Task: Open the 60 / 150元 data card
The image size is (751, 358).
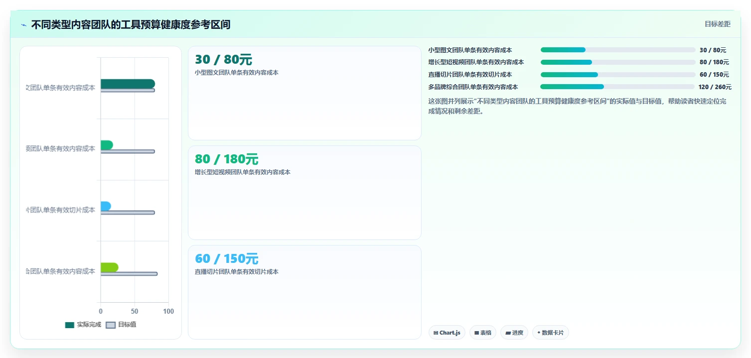Action: (304, 292)
